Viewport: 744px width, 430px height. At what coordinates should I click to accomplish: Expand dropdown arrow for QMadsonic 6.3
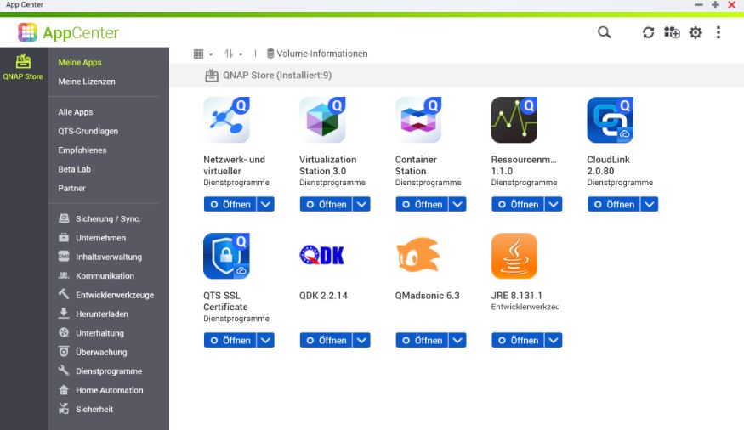[x=457, y=341]
